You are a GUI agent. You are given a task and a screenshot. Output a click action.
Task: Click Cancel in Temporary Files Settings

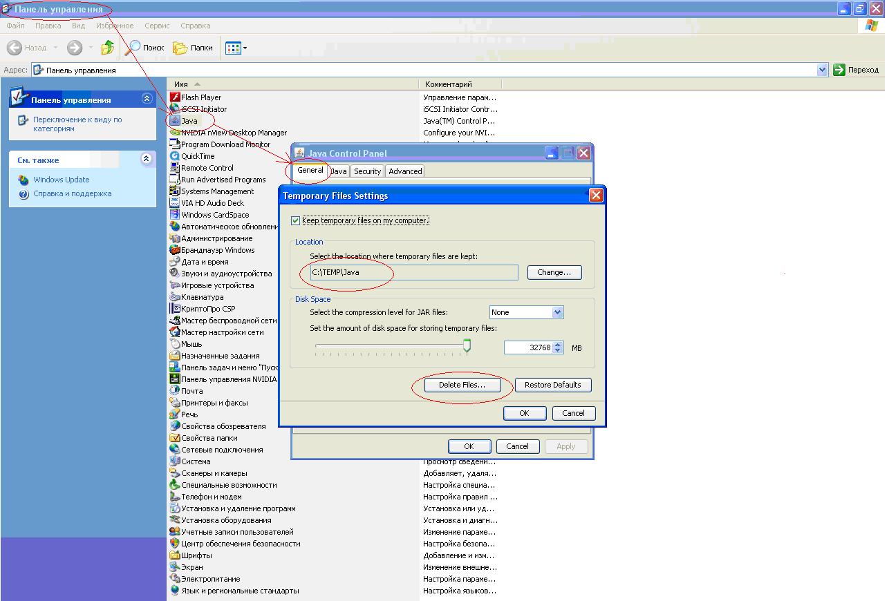(x=573, y=413)
